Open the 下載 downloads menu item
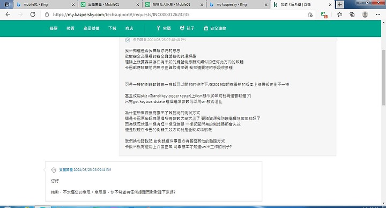Image resolution: width=386 pixels, height=208 pixels. tap(112, 28)
